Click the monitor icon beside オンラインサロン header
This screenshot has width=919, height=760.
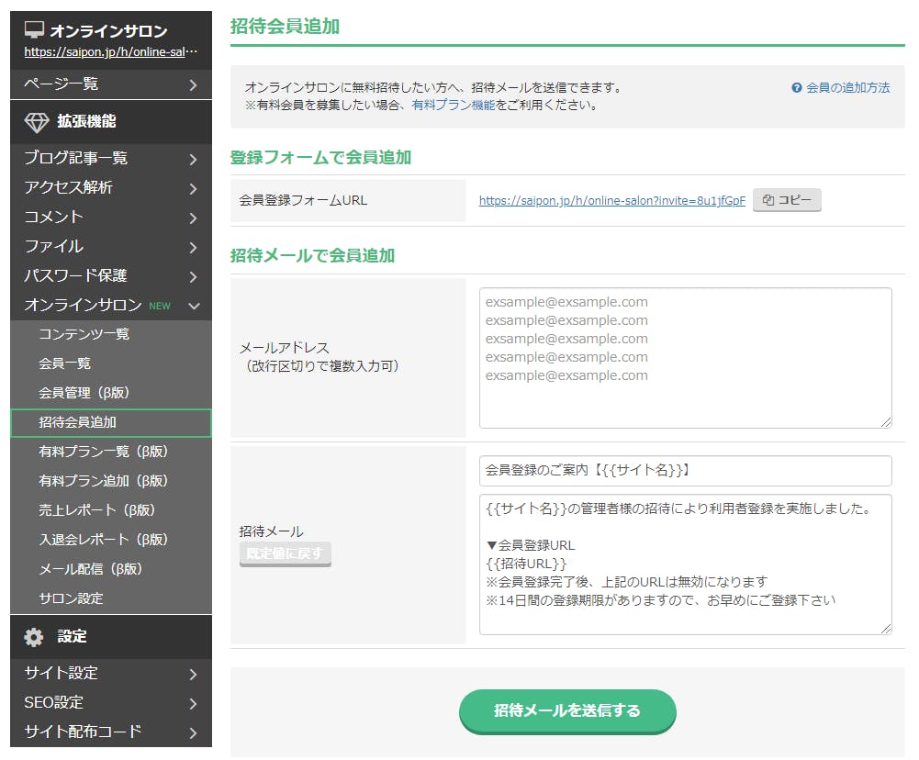click(34, 30)
